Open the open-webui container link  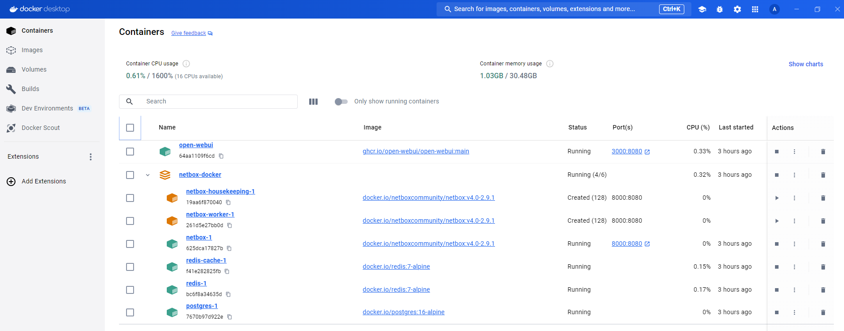coord(196,145)
